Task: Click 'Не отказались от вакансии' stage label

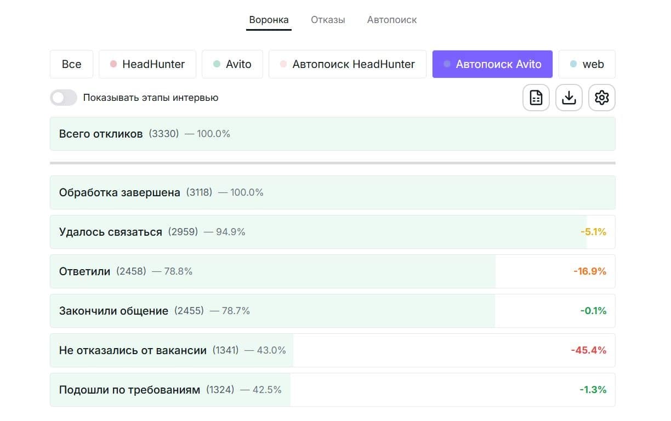Action: (133, 350)
